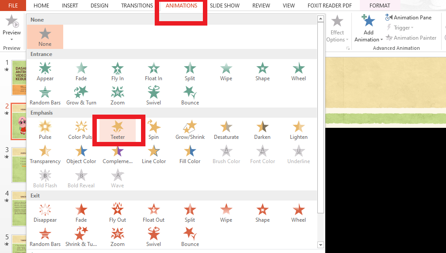Select the Swivel entrance animation
This screenshot has height=253, width=446.
(153, 96)
